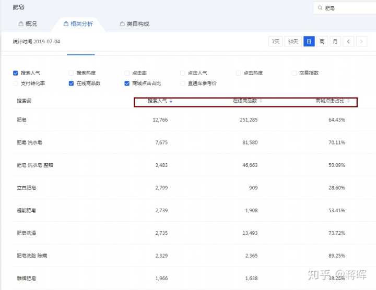
Task: Enable the 支付转化率 checkbox
Action: [x=16, y=83]
